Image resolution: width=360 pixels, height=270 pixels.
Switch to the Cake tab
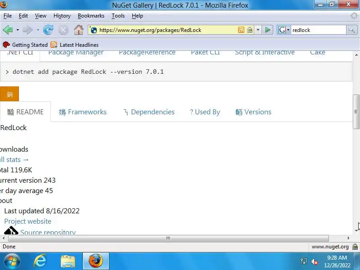(x=318, y=53)
